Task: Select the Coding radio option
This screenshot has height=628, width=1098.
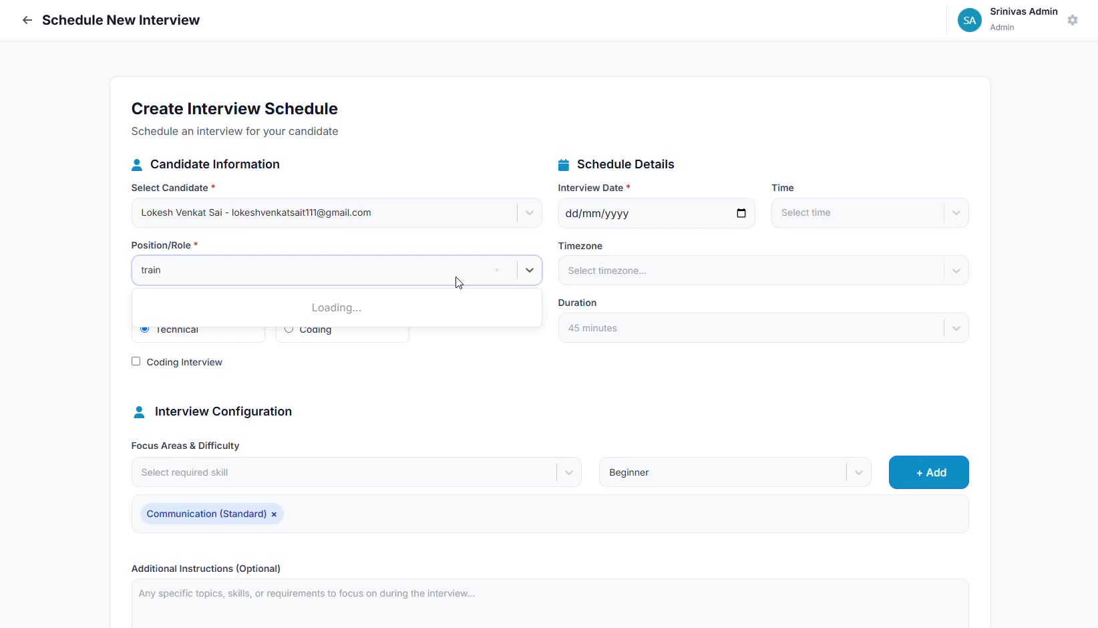Action: coord(289,329)
